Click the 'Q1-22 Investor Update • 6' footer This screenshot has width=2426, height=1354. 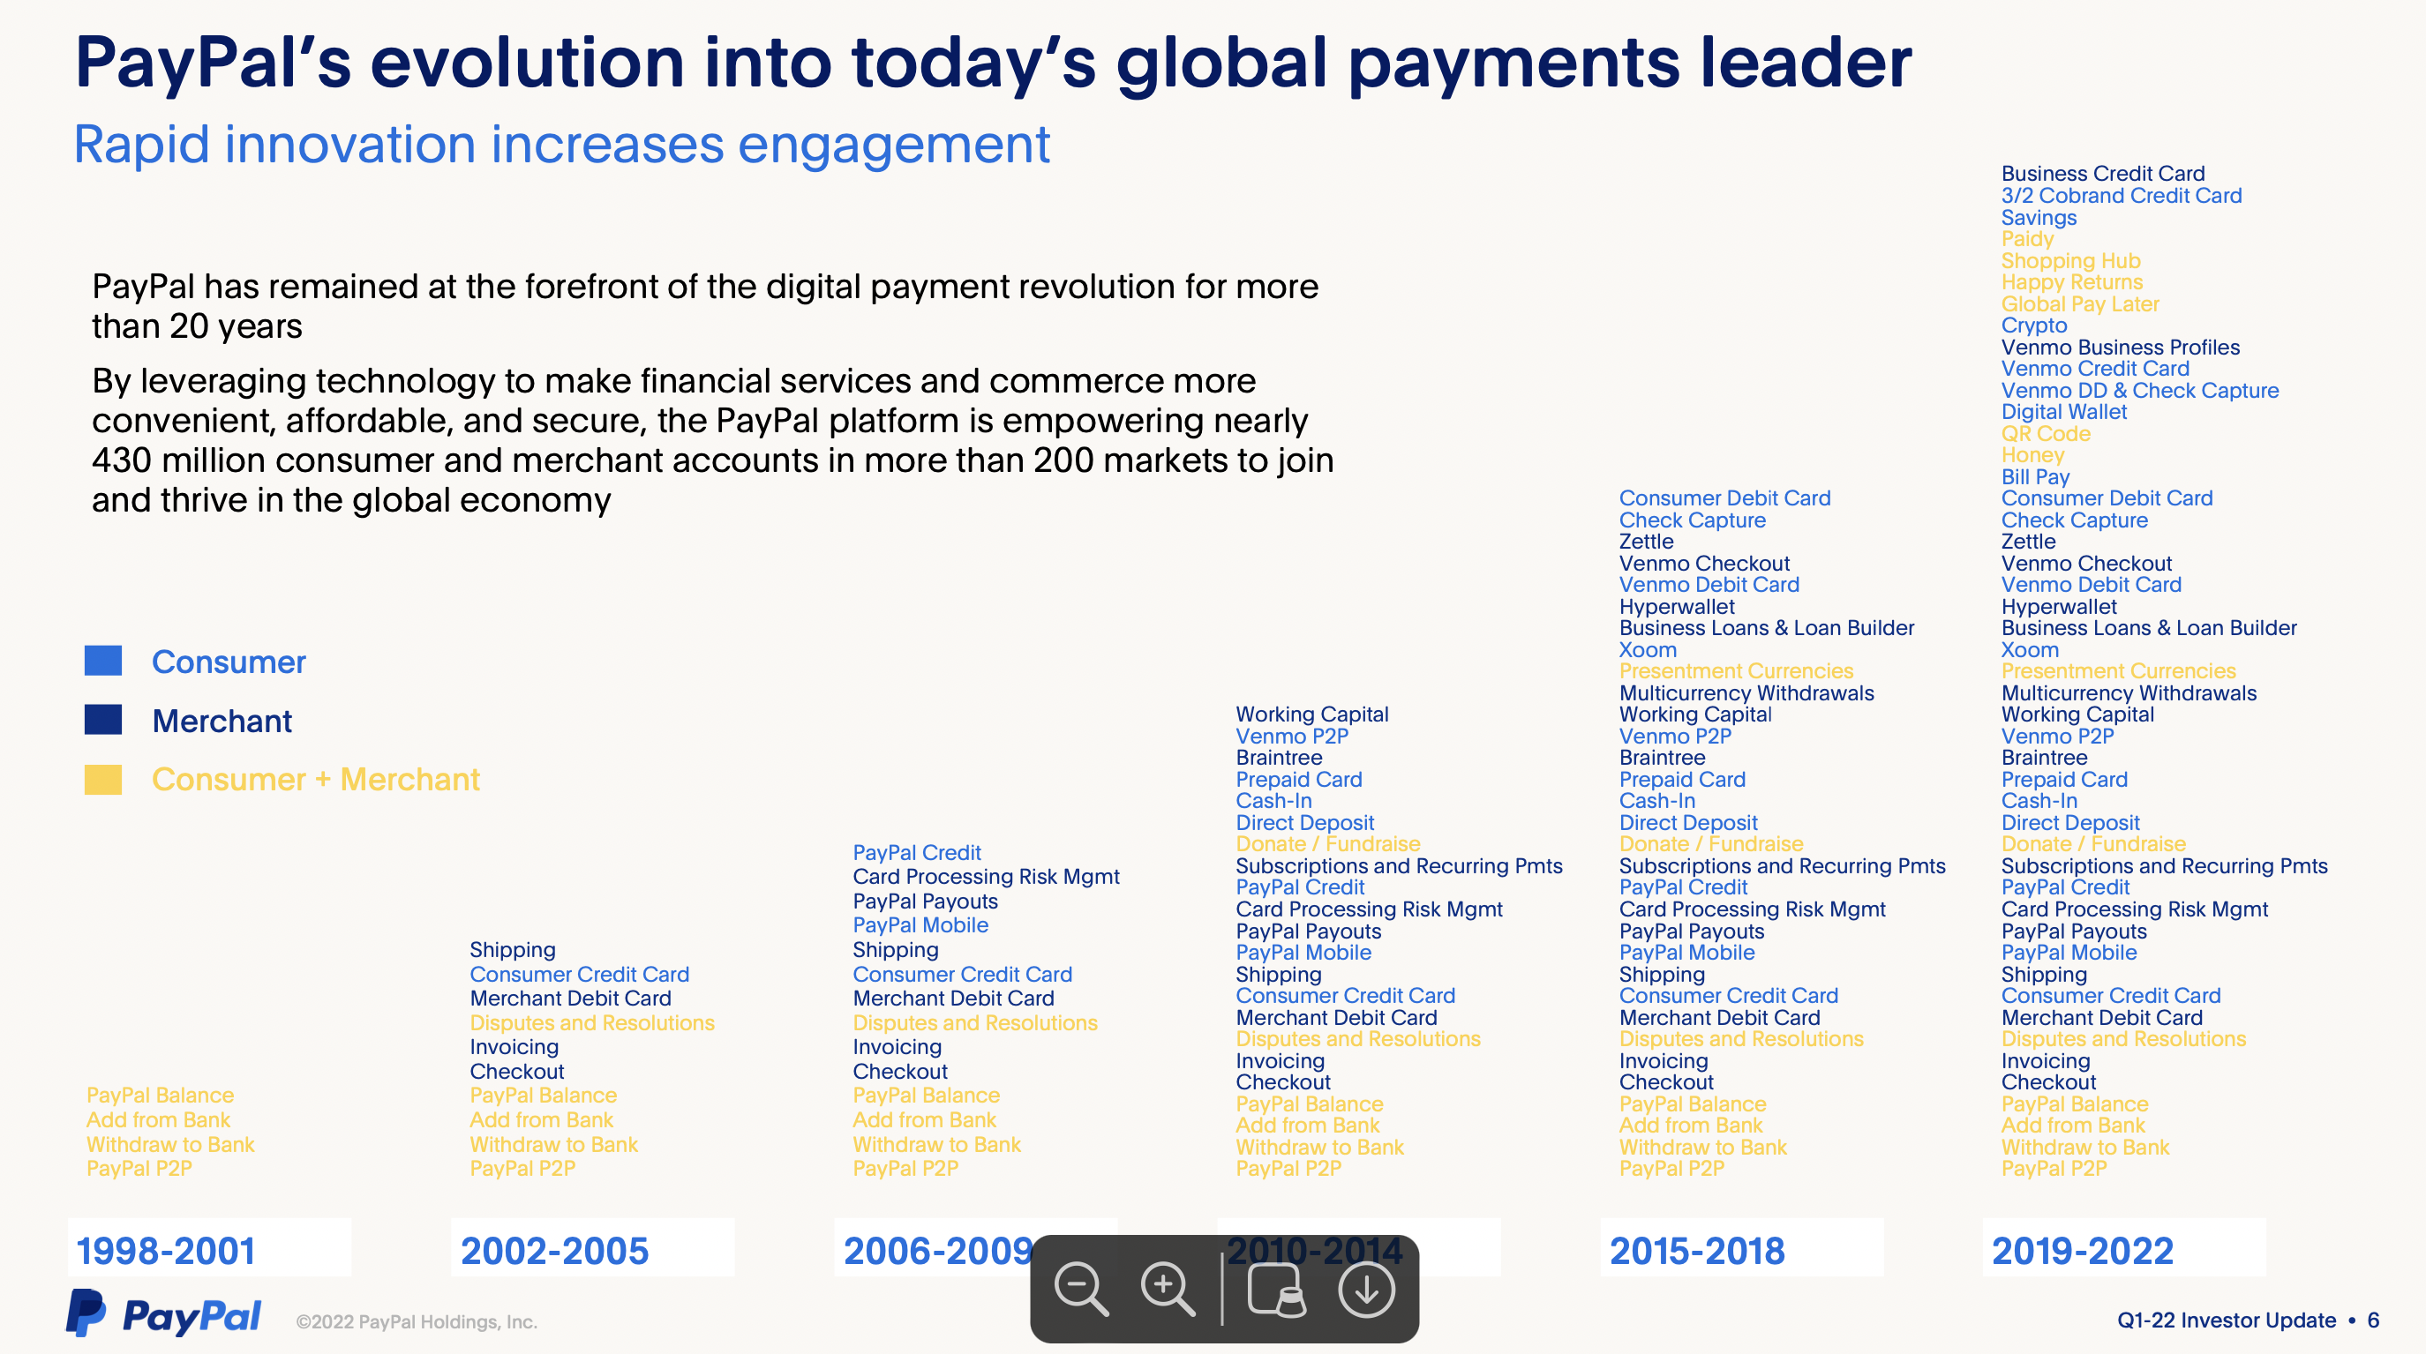click(x=2249, y=1320)
